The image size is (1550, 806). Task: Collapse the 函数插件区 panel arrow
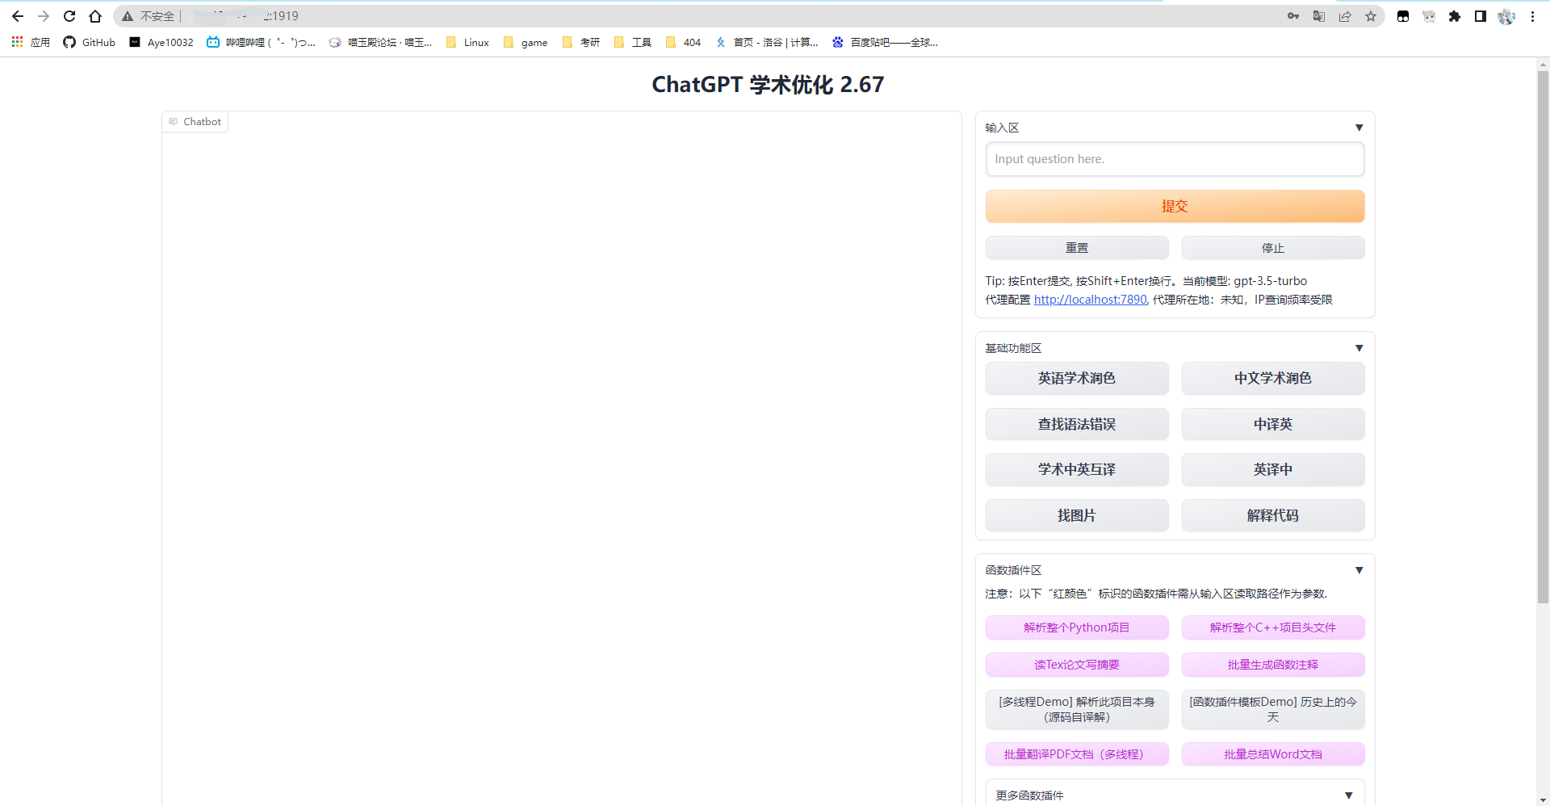coord(1359,570)
